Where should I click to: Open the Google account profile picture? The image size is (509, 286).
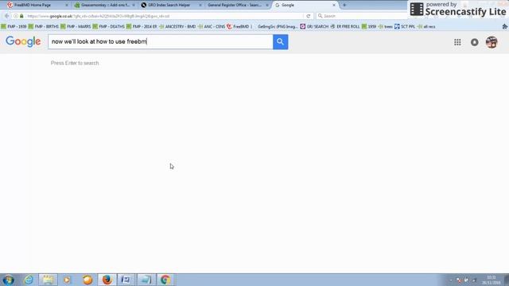pos(492,42)
